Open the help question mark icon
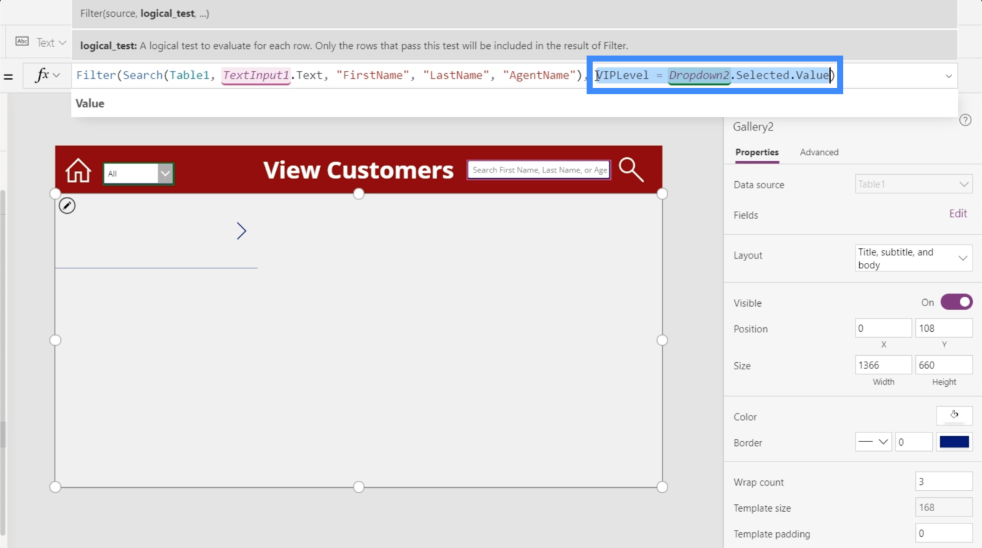 tap(965, 120)
